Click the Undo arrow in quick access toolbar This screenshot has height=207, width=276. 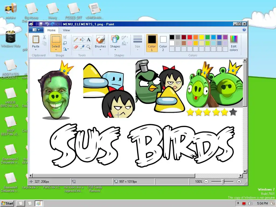[47, 24]
